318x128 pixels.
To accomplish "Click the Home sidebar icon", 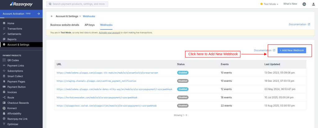I will [4, 23].
